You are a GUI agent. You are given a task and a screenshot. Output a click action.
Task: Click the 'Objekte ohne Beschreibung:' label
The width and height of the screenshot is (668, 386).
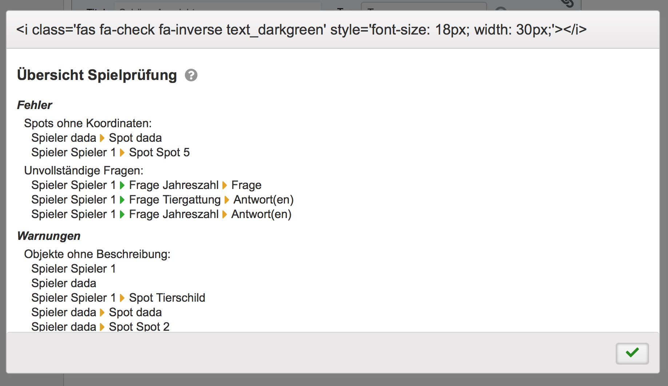click(97, 254)
